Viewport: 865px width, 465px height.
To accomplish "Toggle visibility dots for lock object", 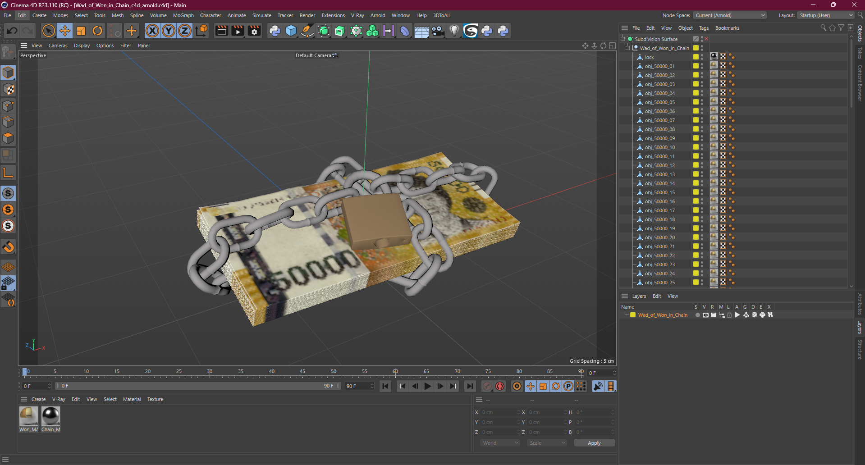I will click(702, 57).
